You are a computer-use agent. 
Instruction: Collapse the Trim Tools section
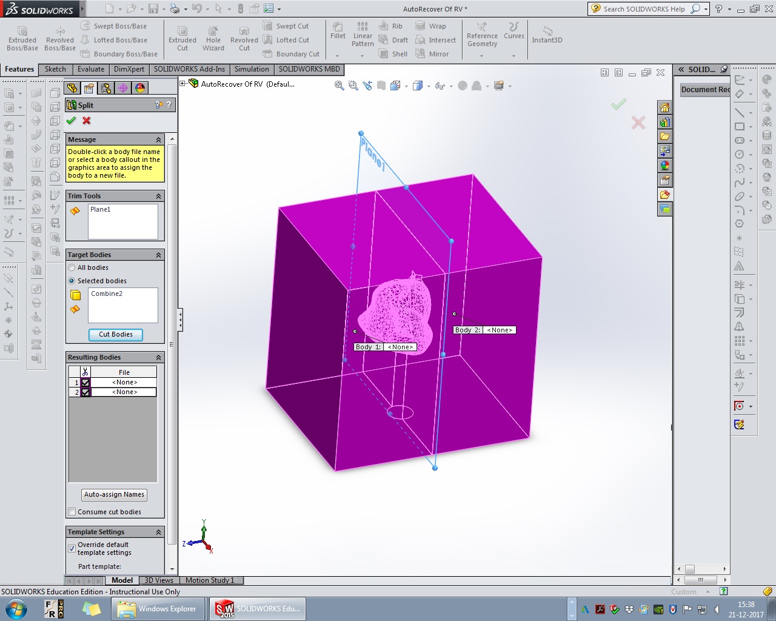(159, 196)
